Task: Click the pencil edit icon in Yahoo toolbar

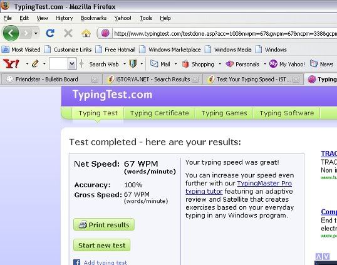Action: (35, 64)
